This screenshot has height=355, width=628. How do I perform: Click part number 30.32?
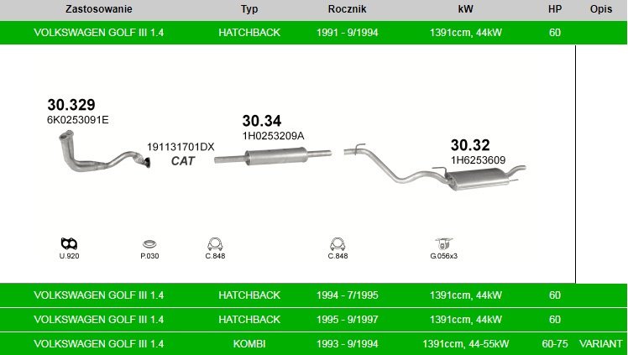point(470,145)
